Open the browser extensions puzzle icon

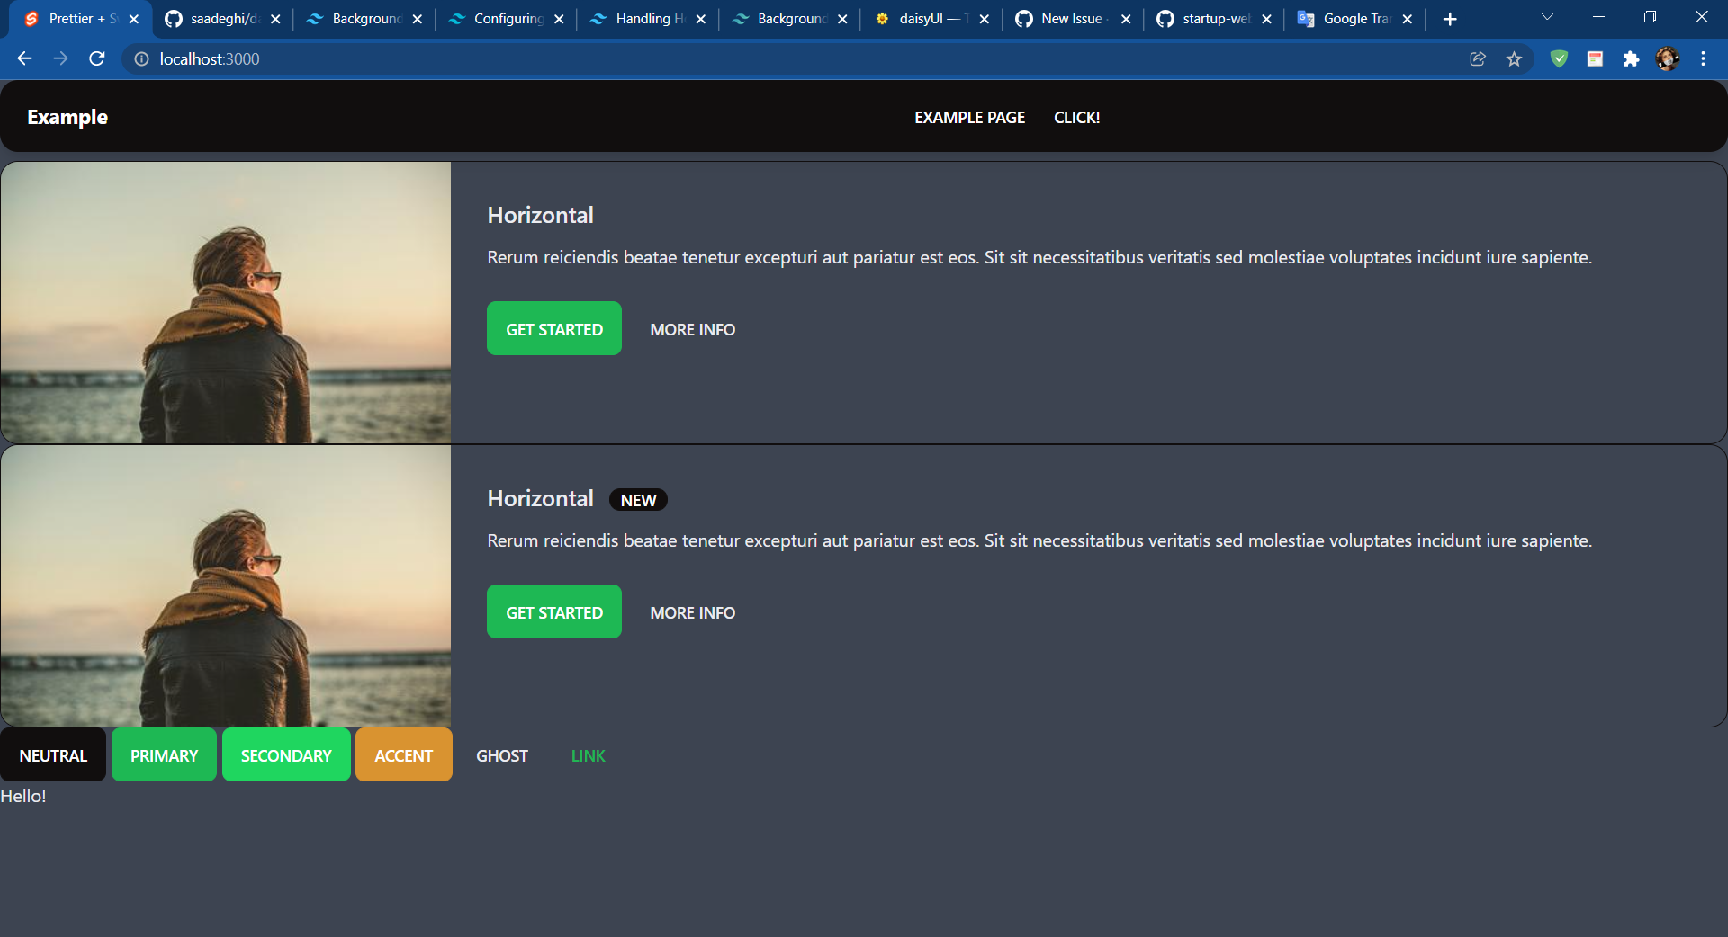click(x=1632, y=58)
